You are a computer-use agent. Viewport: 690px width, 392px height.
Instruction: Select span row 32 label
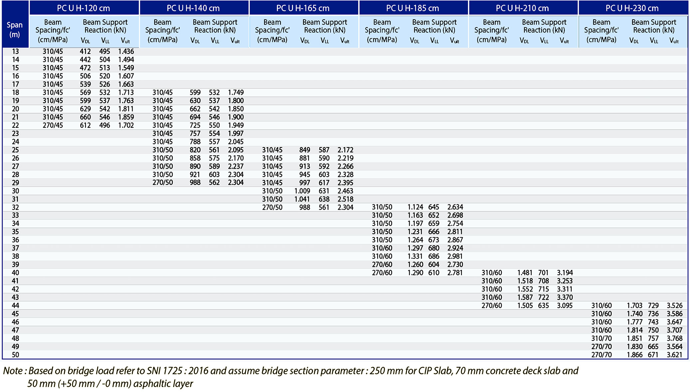coord(15,207)
